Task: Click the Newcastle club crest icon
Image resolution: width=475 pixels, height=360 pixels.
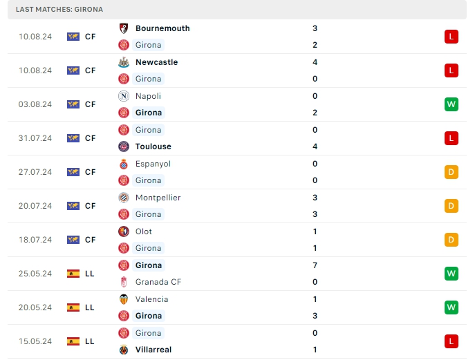Action: 124,62
